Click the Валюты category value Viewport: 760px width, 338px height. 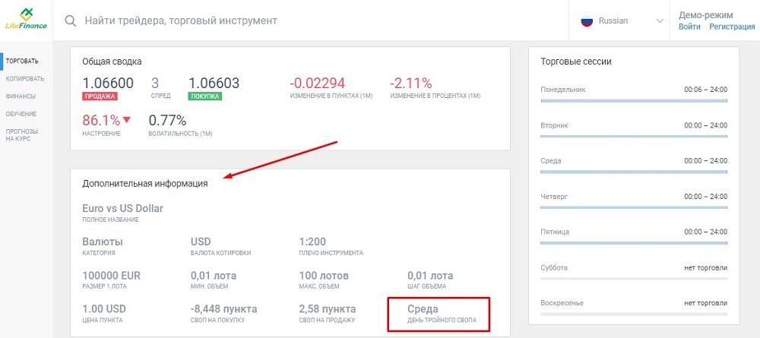(x=103, y=241)
